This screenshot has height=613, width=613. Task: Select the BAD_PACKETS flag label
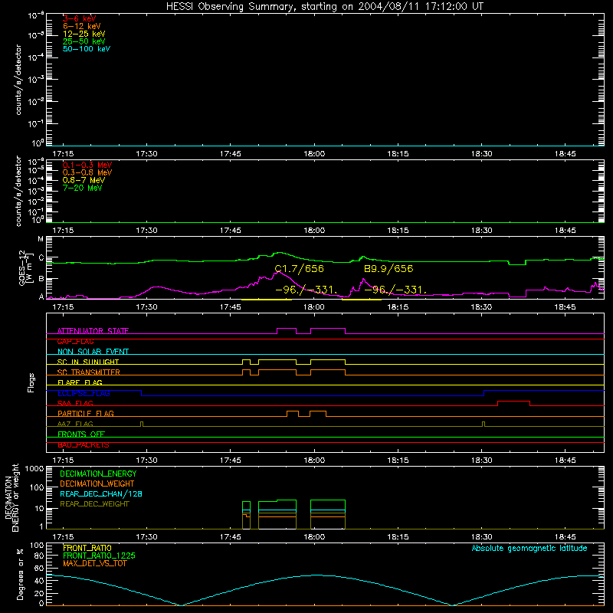click(84, 445)
